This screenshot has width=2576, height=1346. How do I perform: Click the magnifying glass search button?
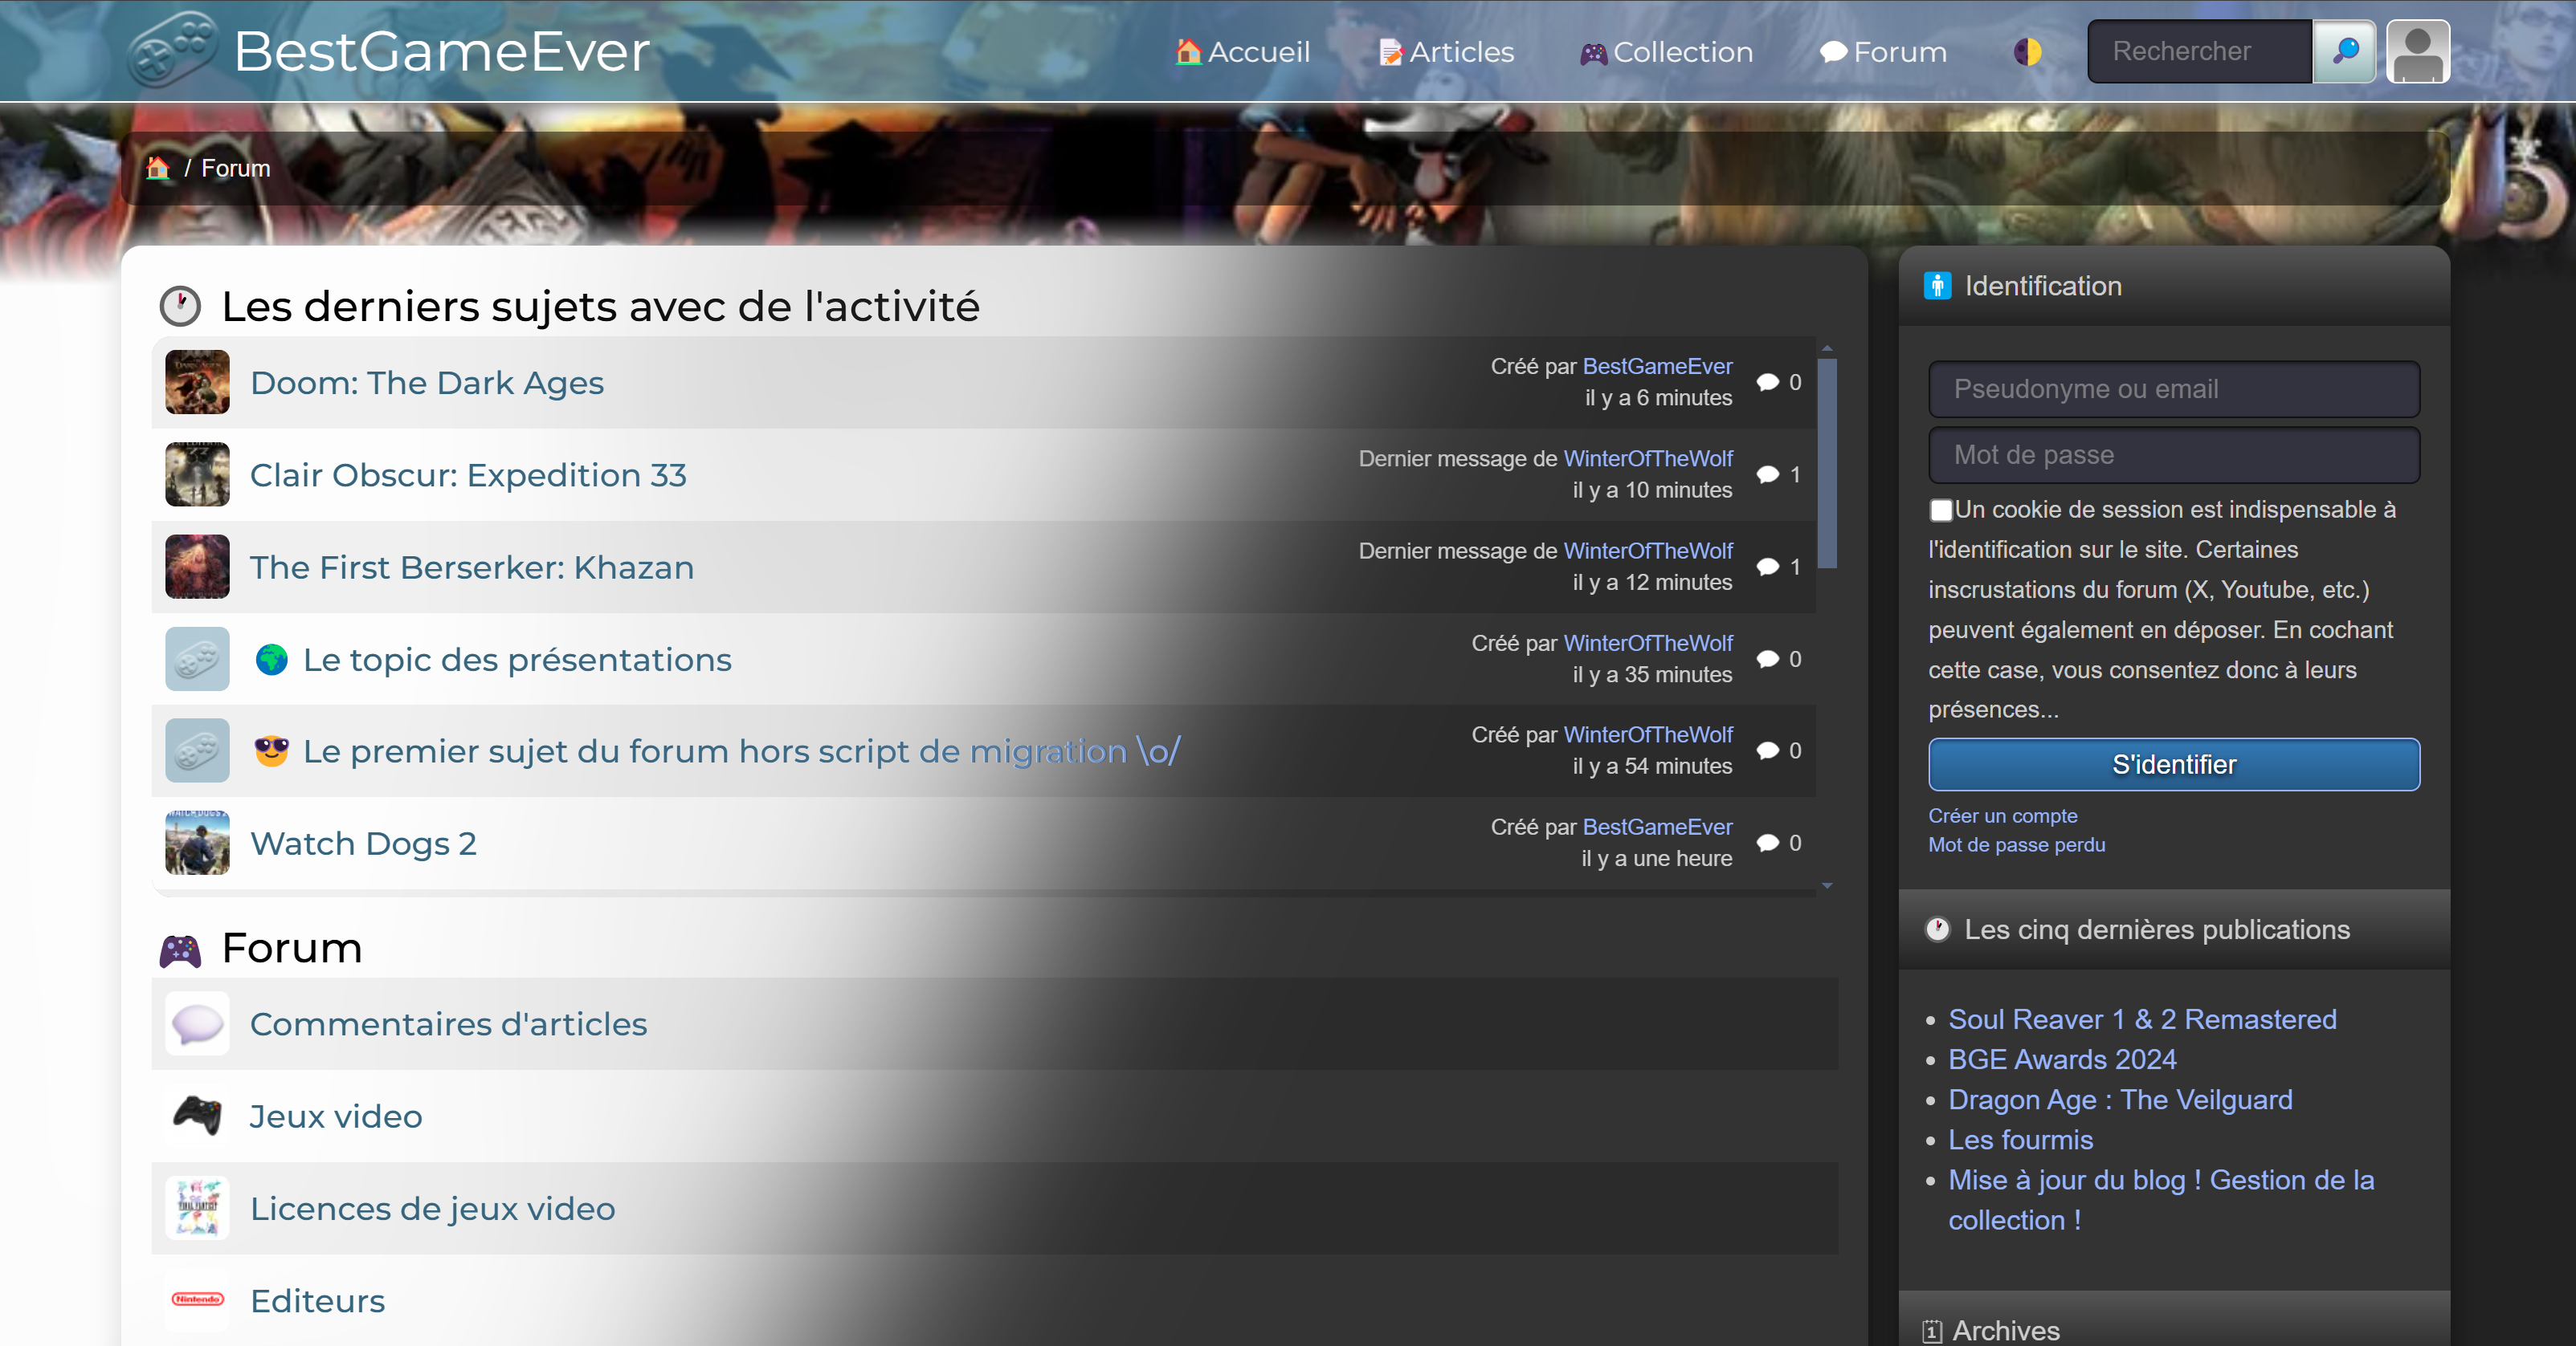coord(2344,51)
